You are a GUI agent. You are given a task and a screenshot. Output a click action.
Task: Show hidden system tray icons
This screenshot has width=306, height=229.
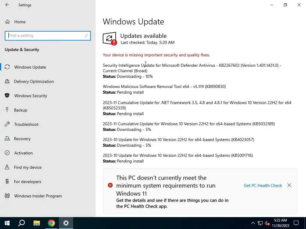(253, 223)
